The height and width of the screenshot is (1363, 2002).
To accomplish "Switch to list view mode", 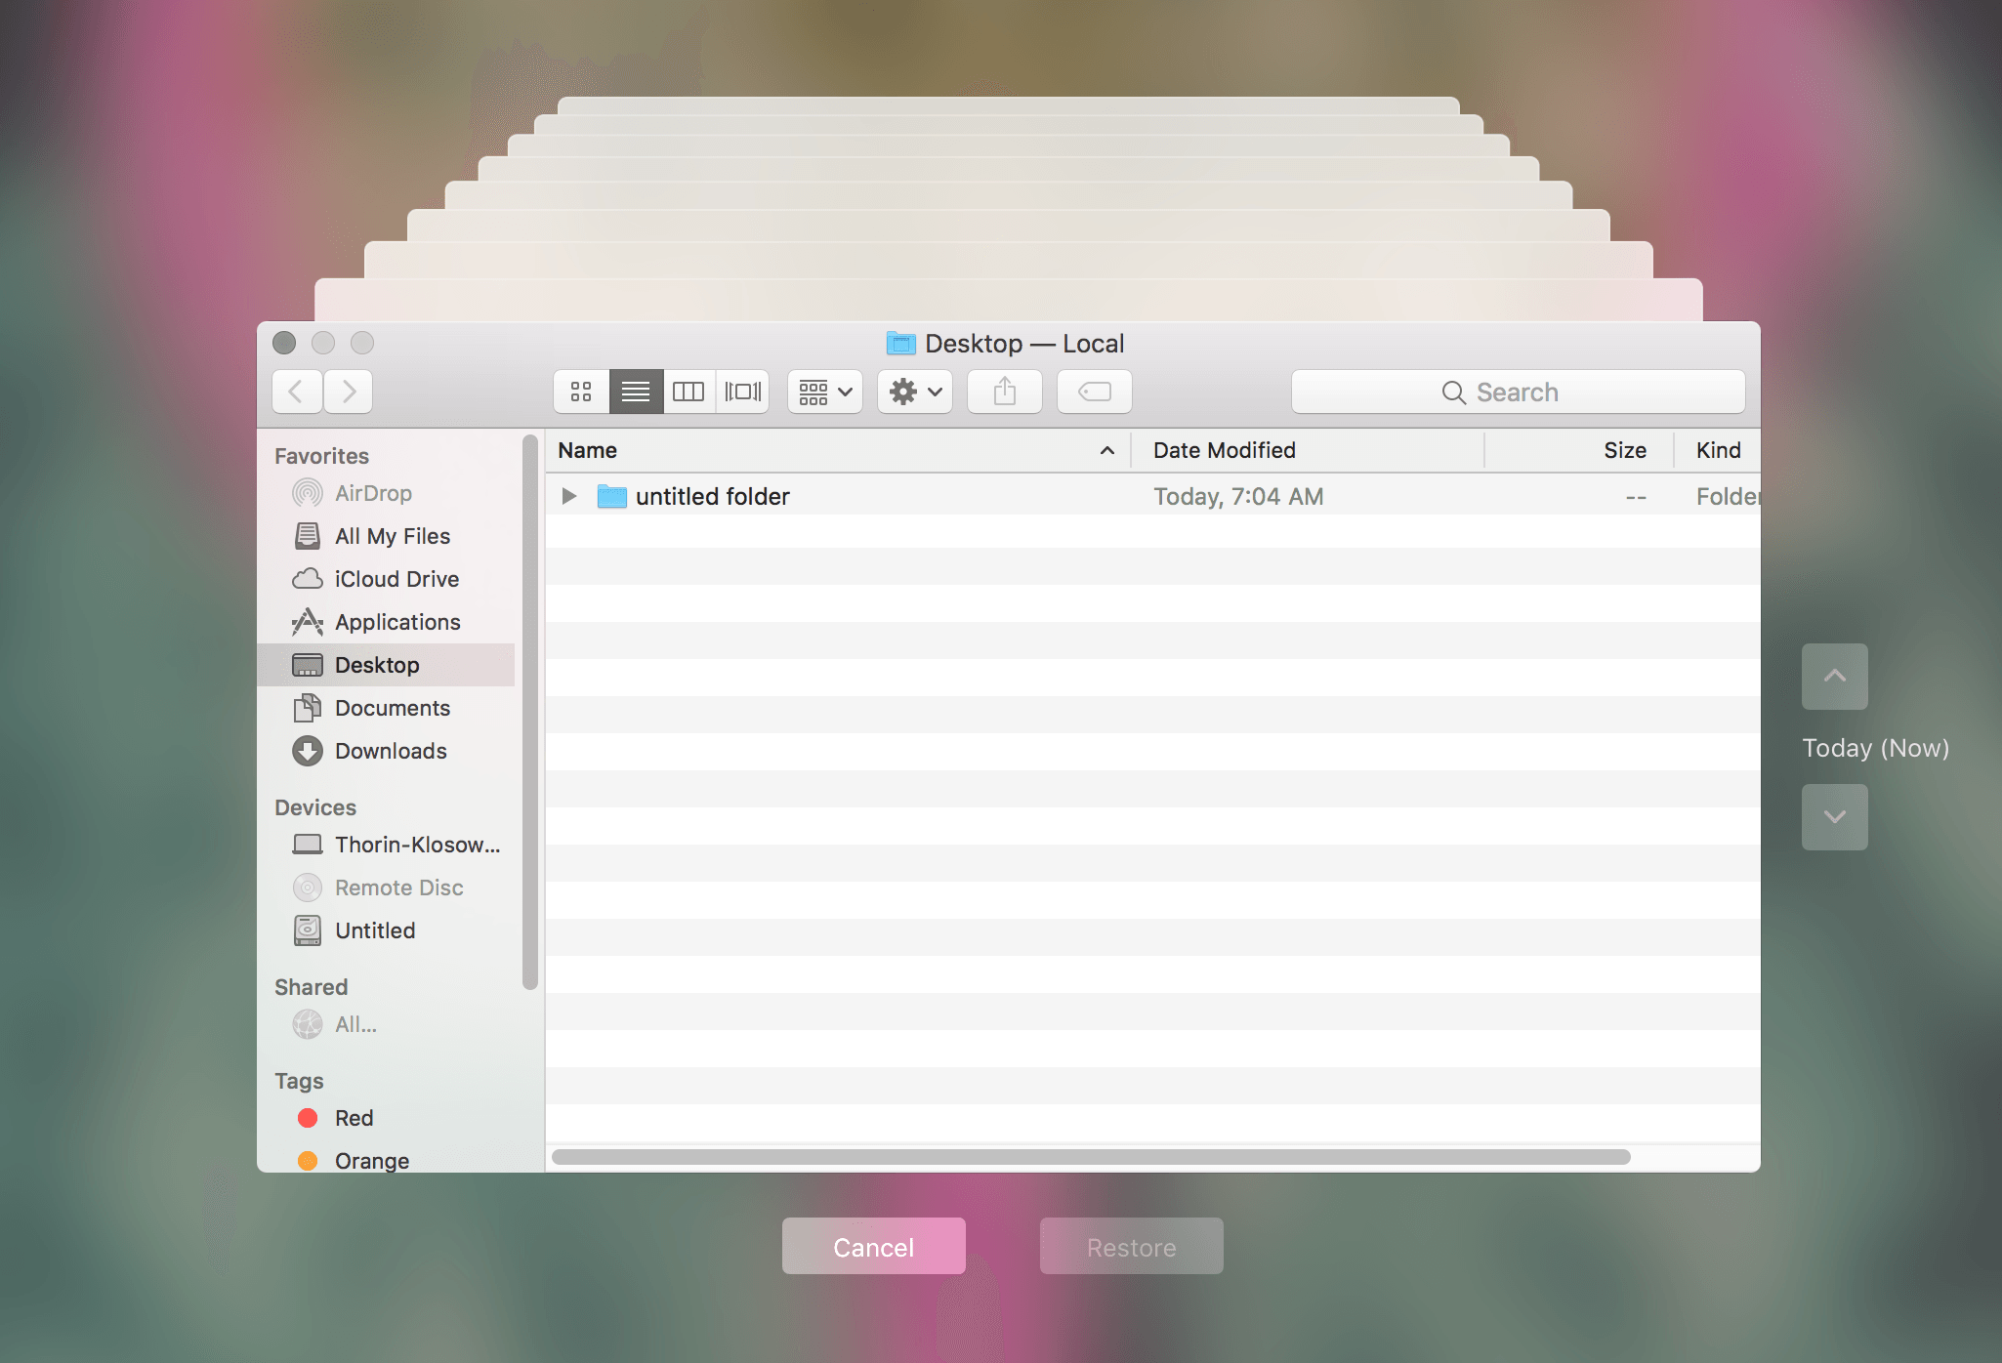I will [x=636, y=392].
